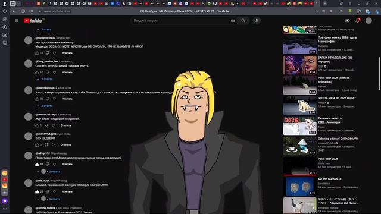381x214 pixels.
Task: Like the 'ЧТО НЕ НАЖМЕТЕ КНОПКУ' comment
Action: point(37,53)
